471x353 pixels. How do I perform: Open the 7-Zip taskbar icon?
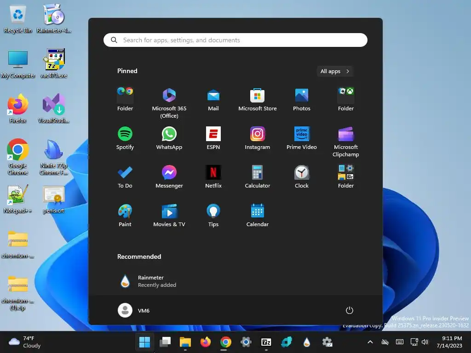[266, 342]
